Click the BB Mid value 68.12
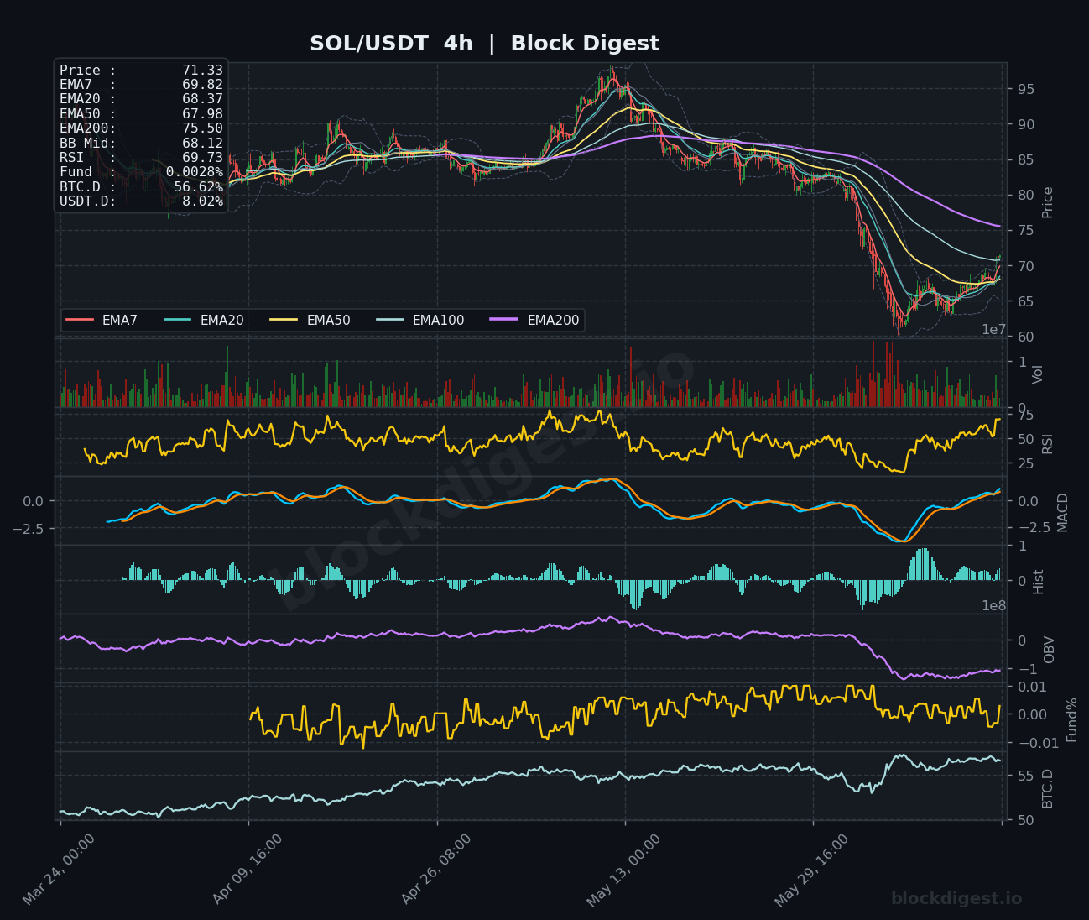Viewport: 1089px width, 920px height. pos(202,144)
